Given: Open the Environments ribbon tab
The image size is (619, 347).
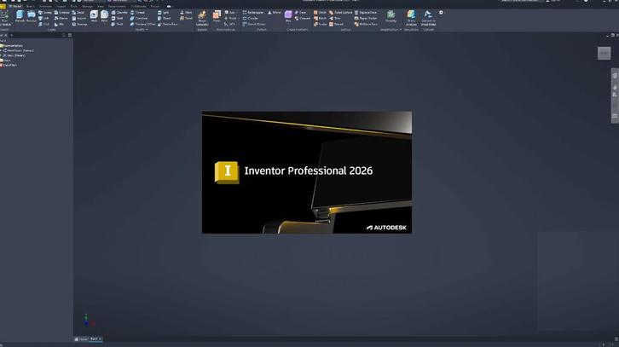Looking at the screenshot, I should click(x=118, y=6).
